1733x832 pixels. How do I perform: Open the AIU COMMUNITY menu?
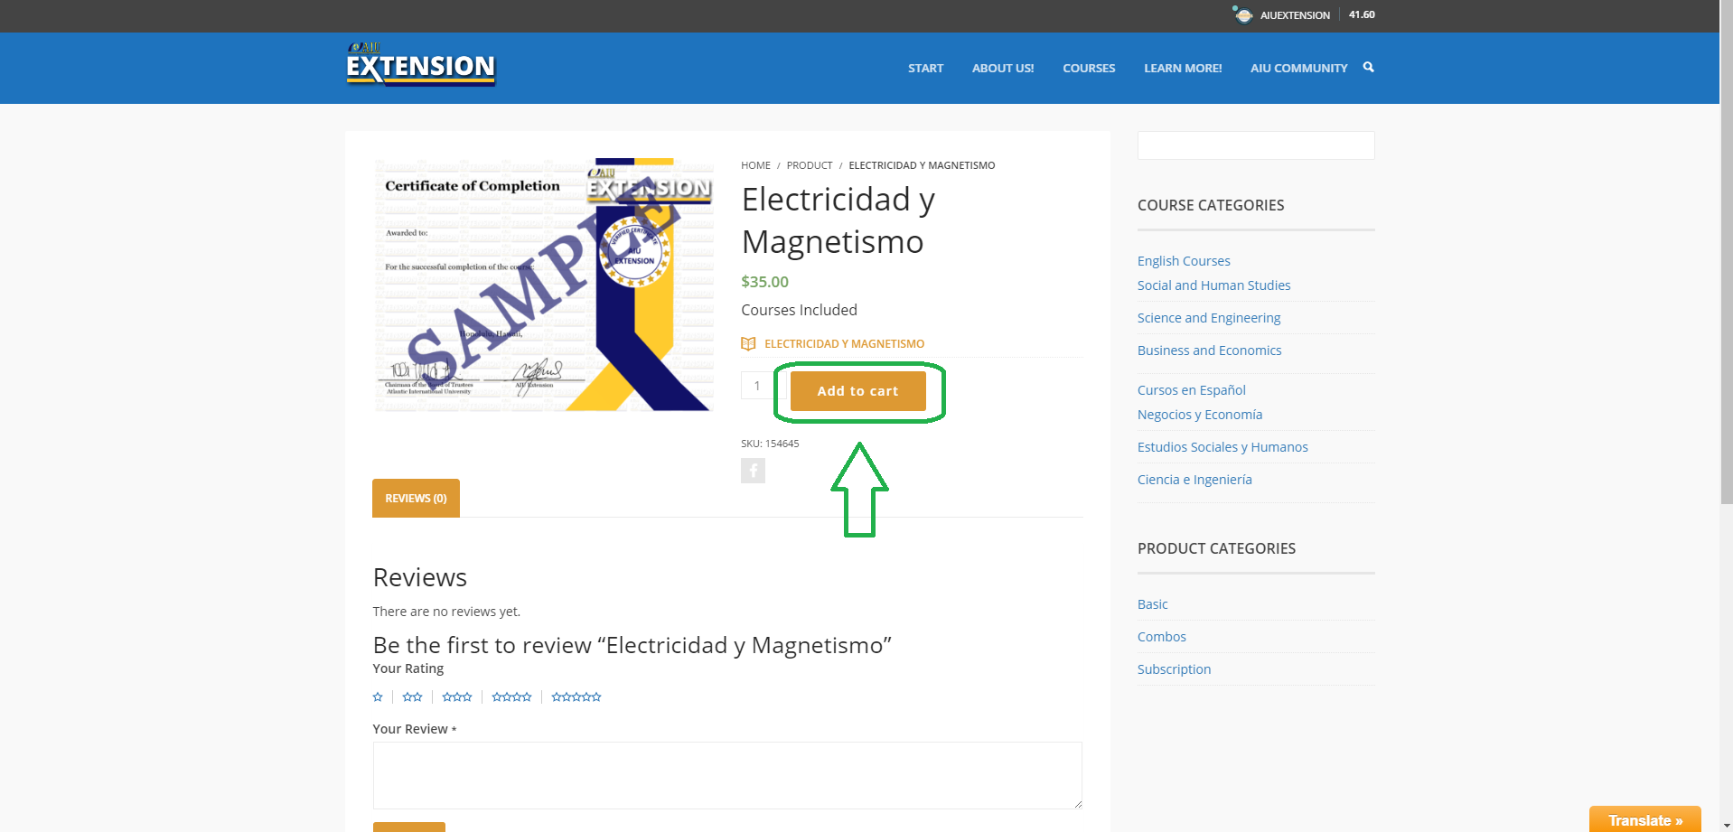[1298, 69]
